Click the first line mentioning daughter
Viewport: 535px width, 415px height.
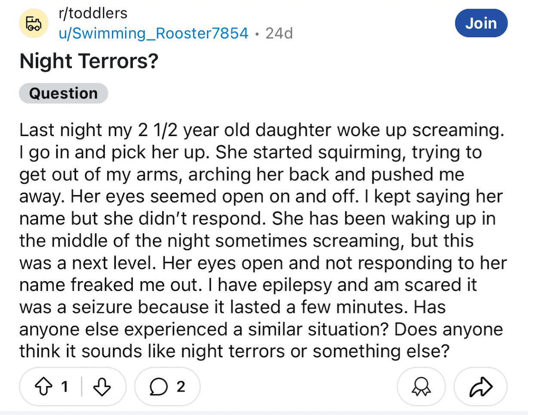point(262,130)
